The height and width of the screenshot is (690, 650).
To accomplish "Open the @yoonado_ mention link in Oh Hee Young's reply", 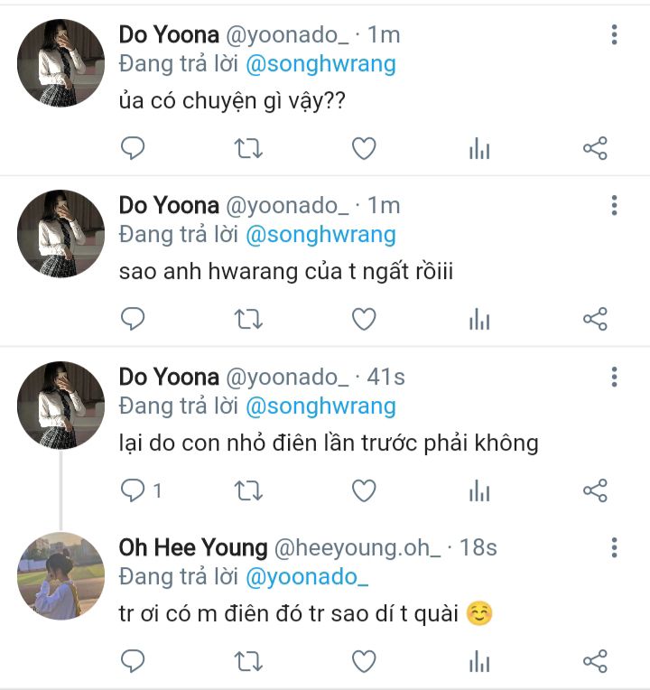I will [306, 577].
